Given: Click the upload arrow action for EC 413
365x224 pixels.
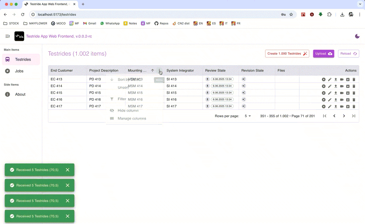Looking at the screenshot, I should click(x=336, y=79).
